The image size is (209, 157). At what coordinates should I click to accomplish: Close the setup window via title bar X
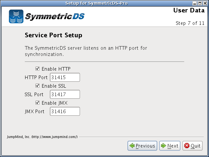click(205, 3)
